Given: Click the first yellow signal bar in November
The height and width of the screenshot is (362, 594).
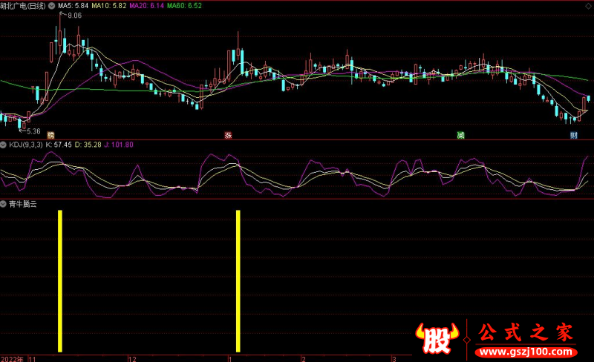Looking at the screenshot, I should [x=60, y=281].
